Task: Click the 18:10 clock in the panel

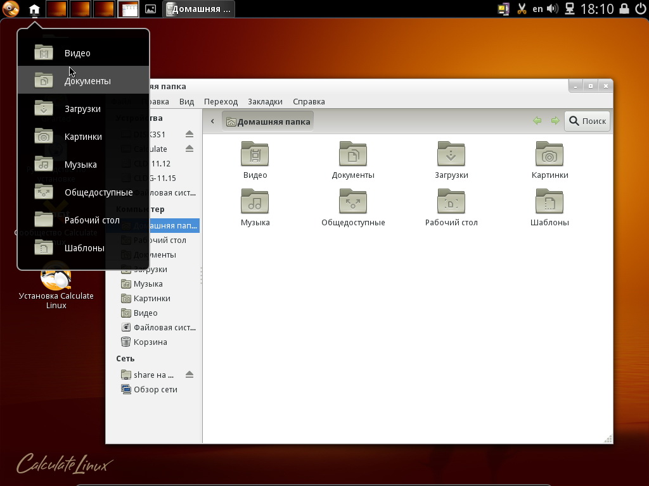Action: [596, 8]
